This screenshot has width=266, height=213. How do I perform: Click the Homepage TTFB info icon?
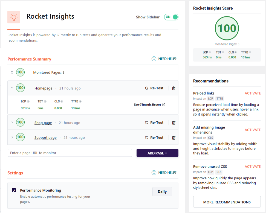(x=80, y=101)
